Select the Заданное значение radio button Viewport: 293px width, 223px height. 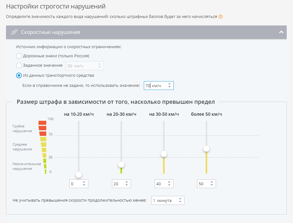tap(19, 65)
